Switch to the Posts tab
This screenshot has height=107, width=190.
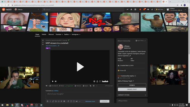click(37, 34)
